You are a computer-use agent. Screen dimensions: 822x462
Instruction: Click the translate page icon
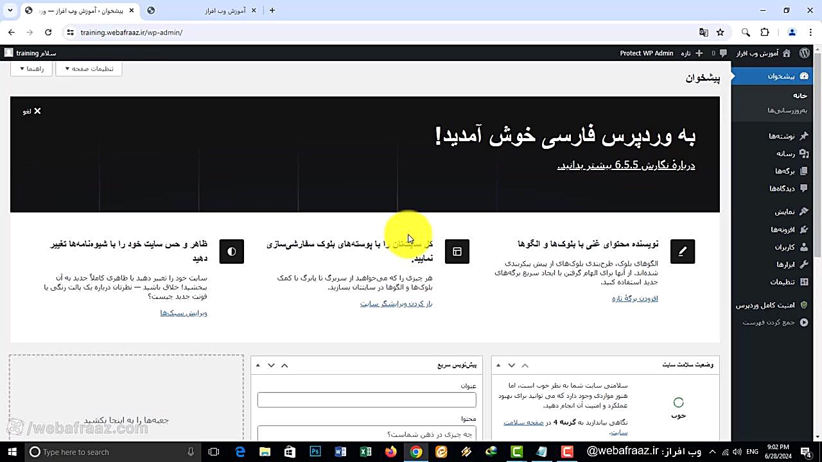[704, 32]
